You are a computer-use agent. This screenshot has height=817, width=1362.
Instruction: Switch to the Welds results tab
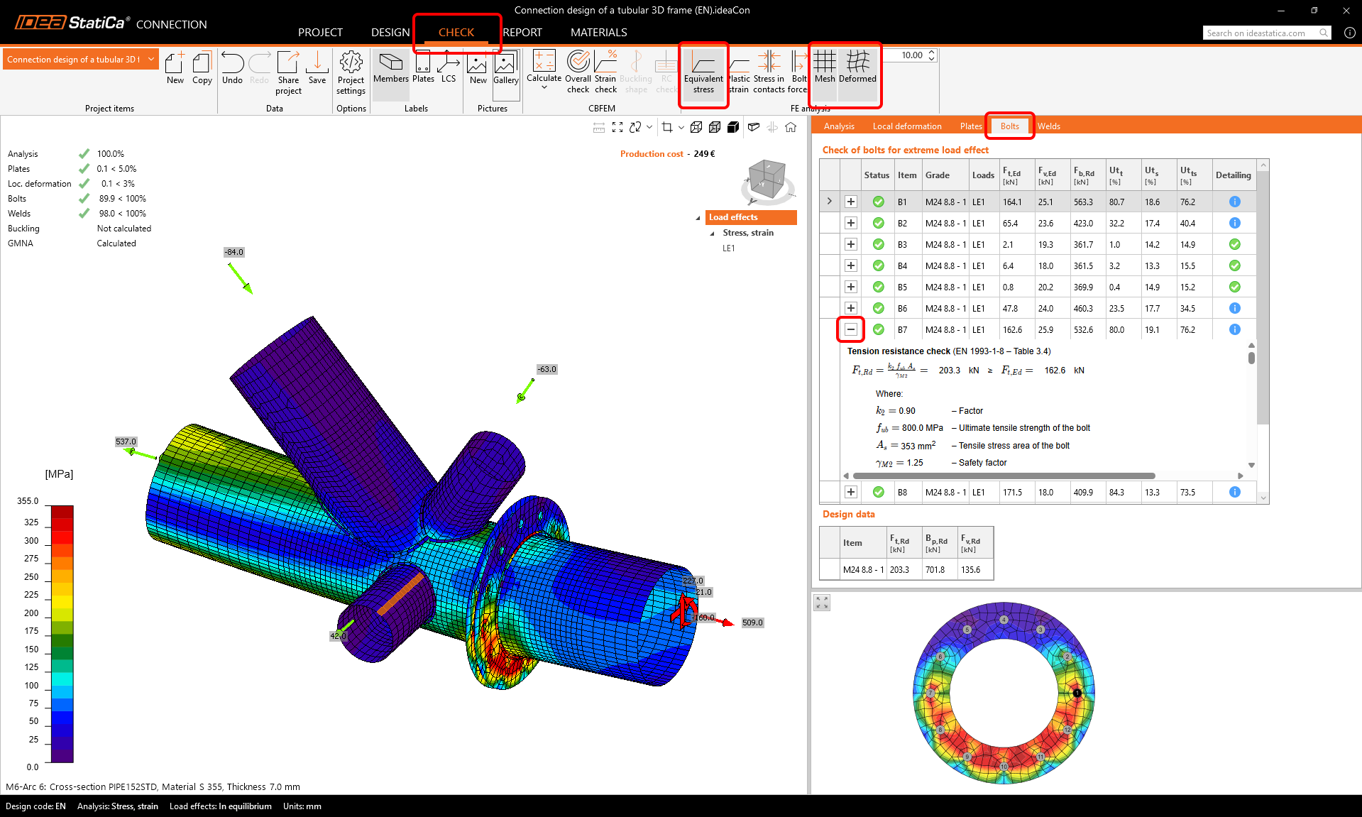point(1049,126)
